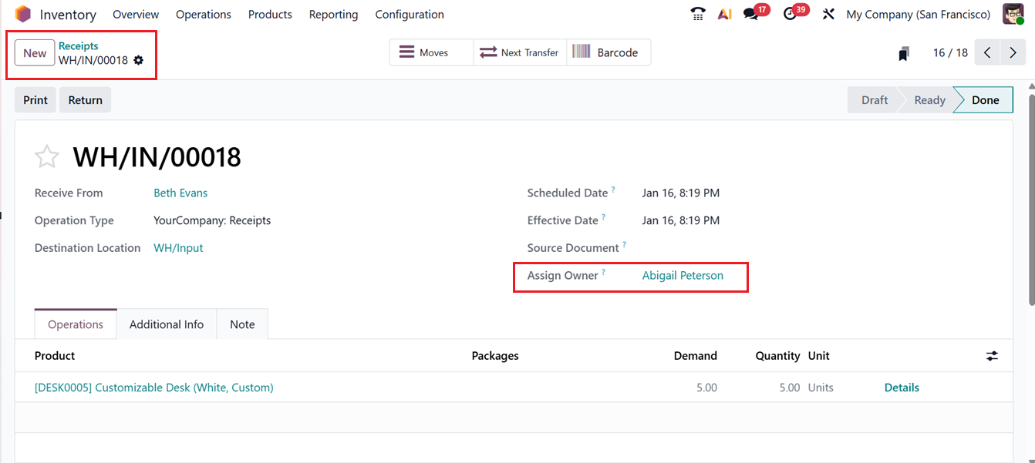Open the Abigail Peterson owner link
The image size is (1035, 463).
pos(683,276)
